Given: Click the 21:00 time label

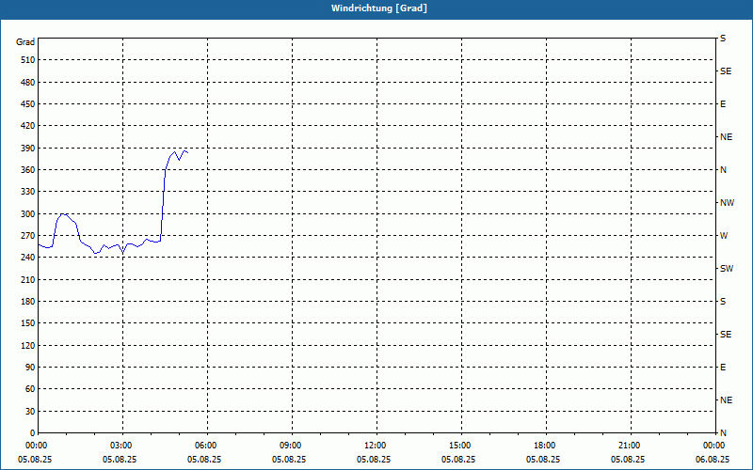Looking at the screenshot, I should (x=629, y=446).
